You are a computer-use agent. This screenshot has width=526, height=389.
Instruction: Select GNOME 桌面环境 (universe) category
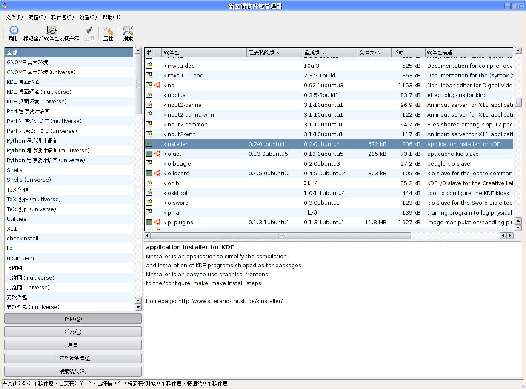coord(69,72)
